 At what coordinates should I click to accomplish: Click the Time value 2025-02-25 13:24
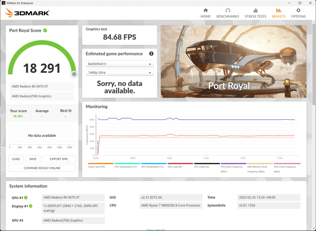269,197
